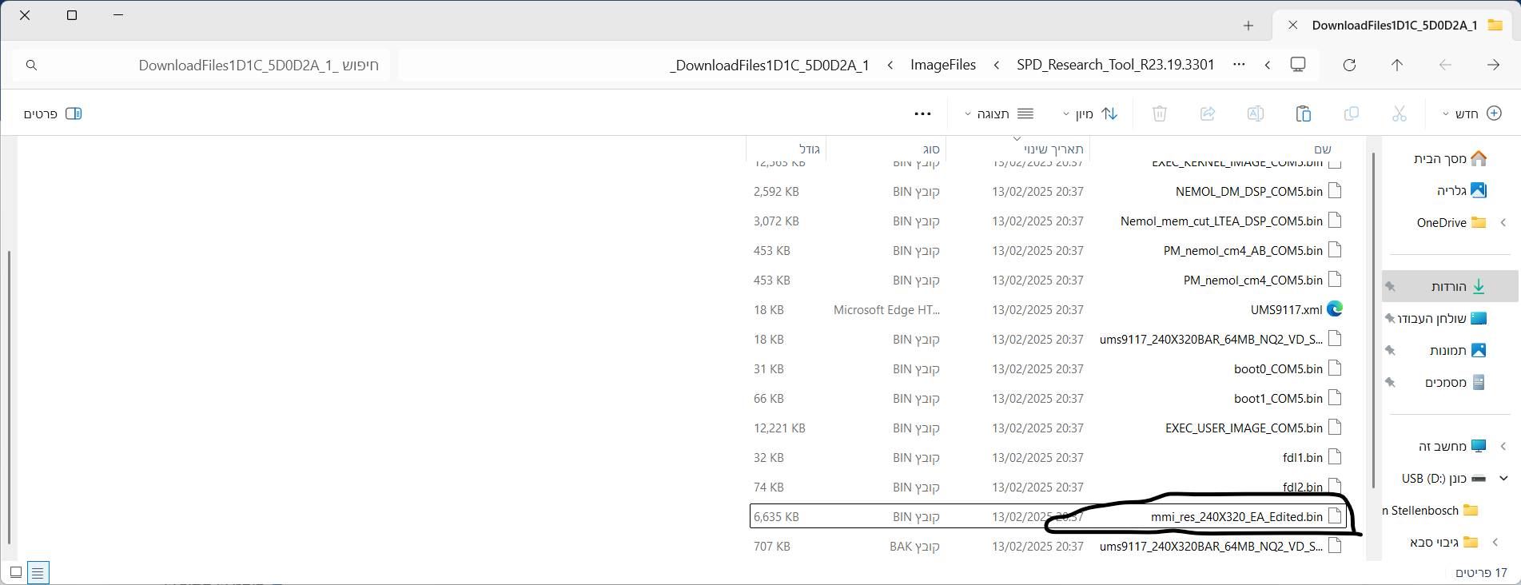
Task: Collapse the כונן USB (D:) node
Action: coord(1503,478)
